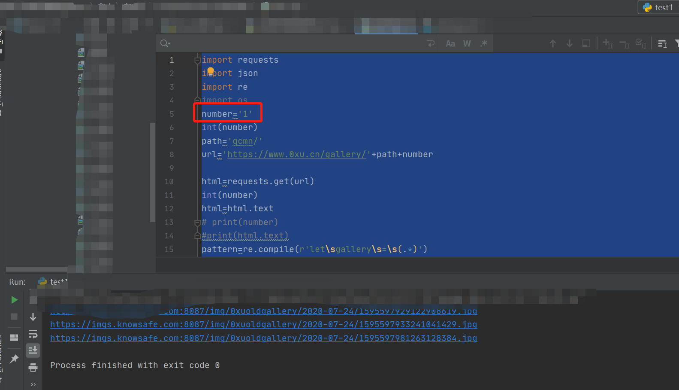Select all occurrences with checkmark icon
This screenshot has width=679, height=390.
click(x=641, y=43)
